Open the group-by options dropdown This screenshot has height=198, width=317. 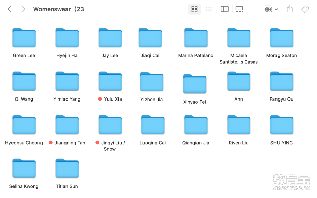(x=271, y=9)
